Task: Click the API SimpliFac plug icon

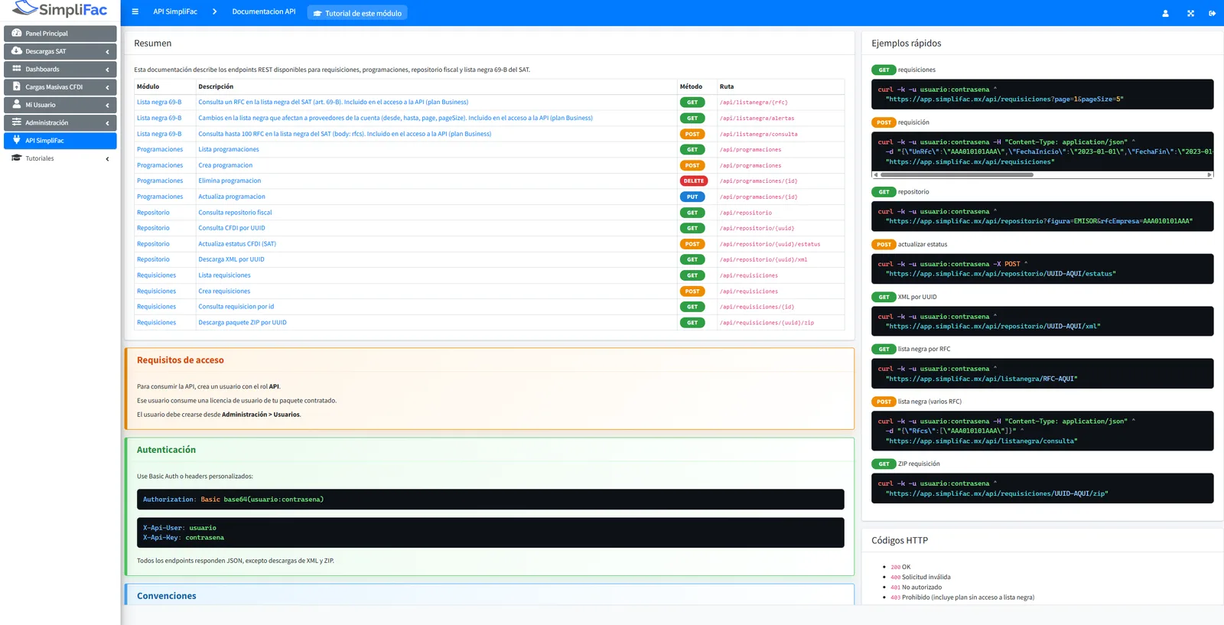Action: click(17, 140)
